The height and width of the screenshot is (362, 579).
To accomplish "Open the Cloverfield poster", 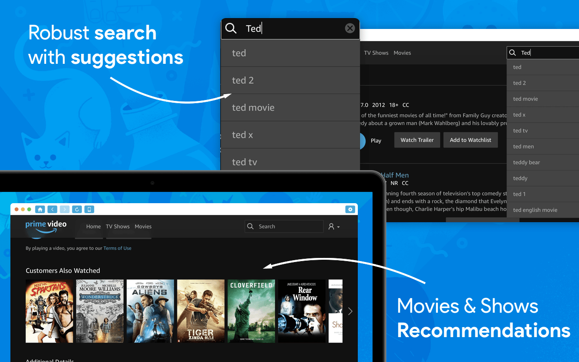I will coord(251,311).
